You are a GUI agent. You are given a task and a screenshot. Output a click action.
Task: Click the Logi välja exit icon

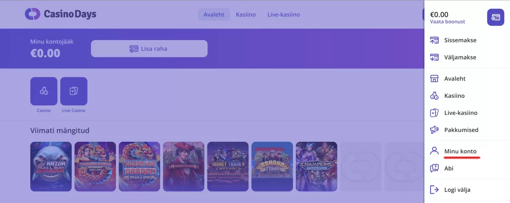click(x=434, y=190)
